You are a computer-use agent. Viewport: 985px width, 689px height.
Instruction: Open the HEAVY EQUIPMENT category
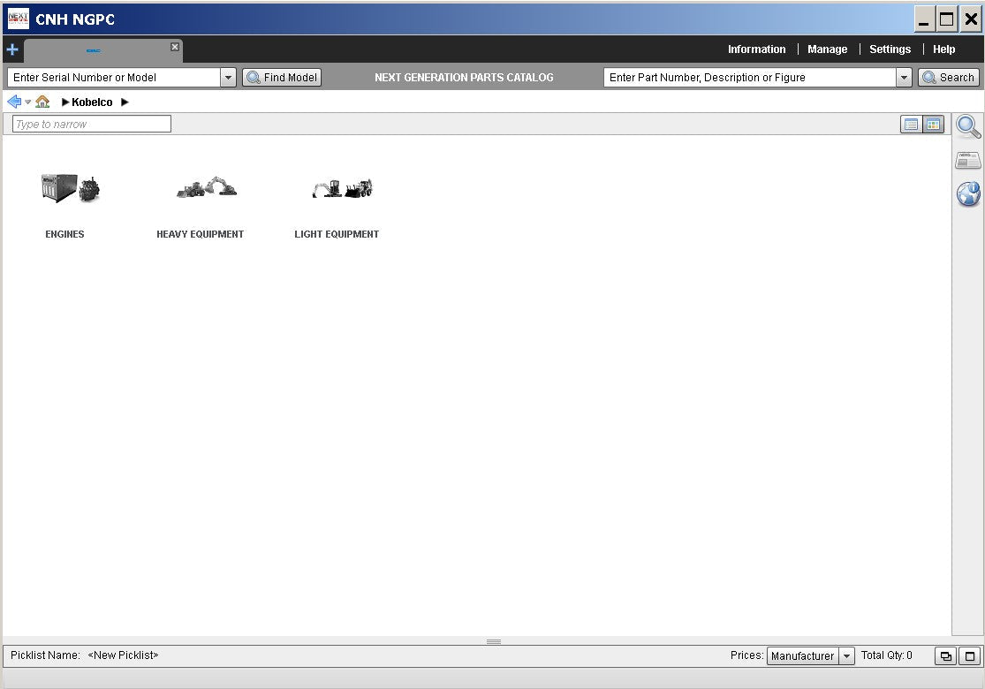[201, 203]
